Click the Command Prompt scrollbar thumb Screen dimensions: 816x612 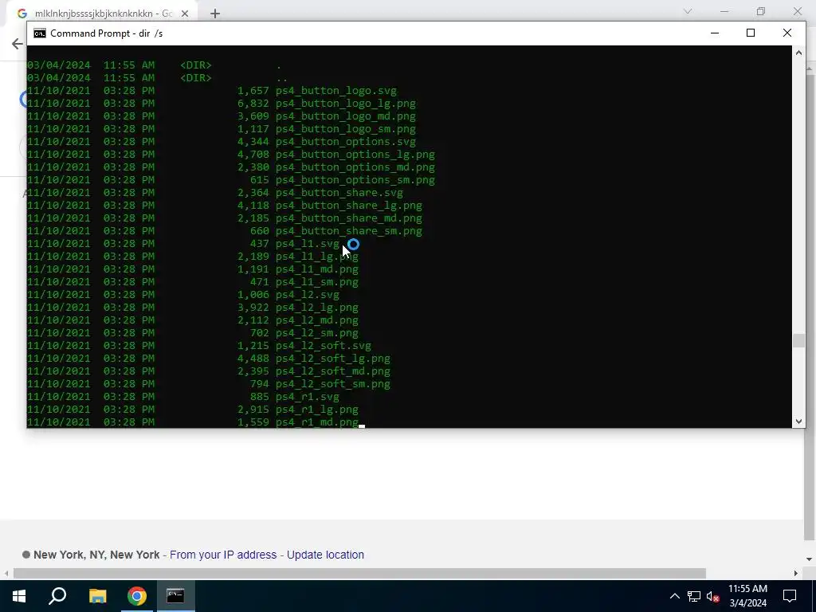click(x=798, y=340)
